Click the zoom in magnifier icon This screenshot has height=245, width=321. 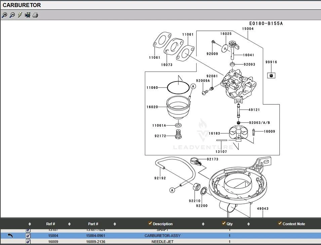(x=4, y=15)
